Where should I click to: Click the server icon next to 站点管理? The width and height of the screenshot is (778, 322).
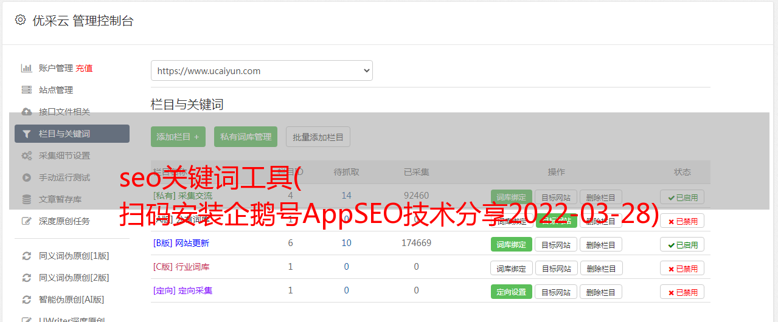click(27, 90)
